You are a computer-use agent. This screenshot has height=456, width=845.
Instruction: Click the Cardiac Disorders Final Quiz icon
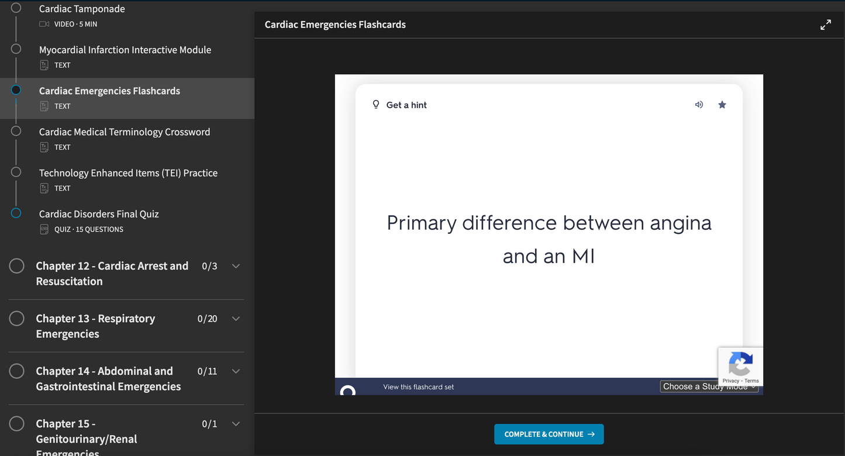[44, 229]
